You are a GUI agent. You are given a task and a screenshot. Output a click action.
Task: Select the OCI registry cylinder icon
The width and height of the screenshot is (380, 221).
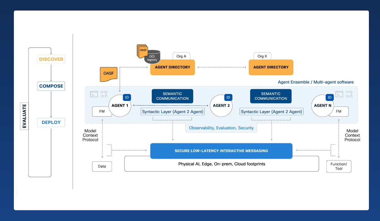pos(152,57)
